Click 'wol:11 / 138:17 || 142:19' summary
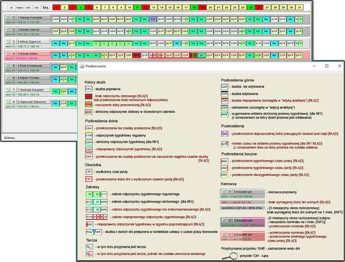 coord(22,46)
